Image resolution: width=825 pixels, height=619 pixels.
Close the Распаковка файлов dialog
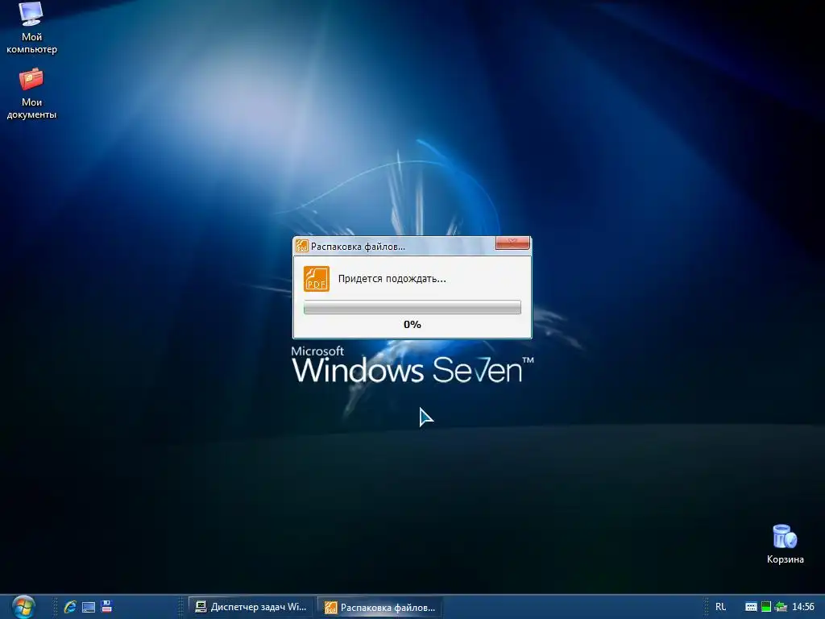pyautogui.click(x=512, y=243)
